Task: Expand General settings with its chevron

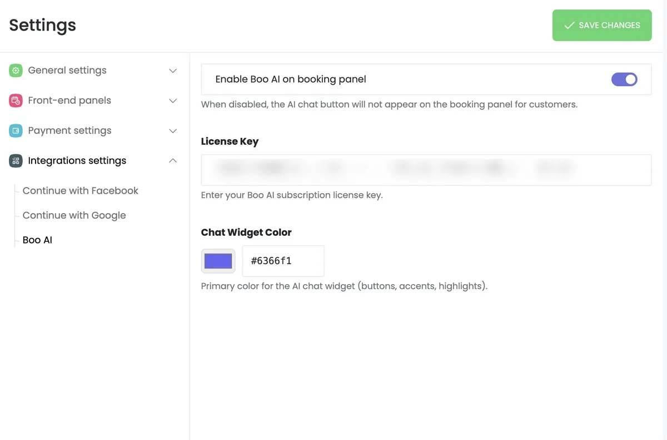Action: [x=173, y=70]
